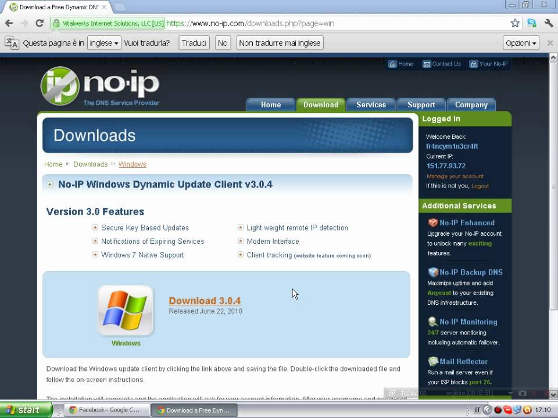Click the Downloads breadcrumb link
The height and width of the screenshot is (418, 558).
(91, 164)
